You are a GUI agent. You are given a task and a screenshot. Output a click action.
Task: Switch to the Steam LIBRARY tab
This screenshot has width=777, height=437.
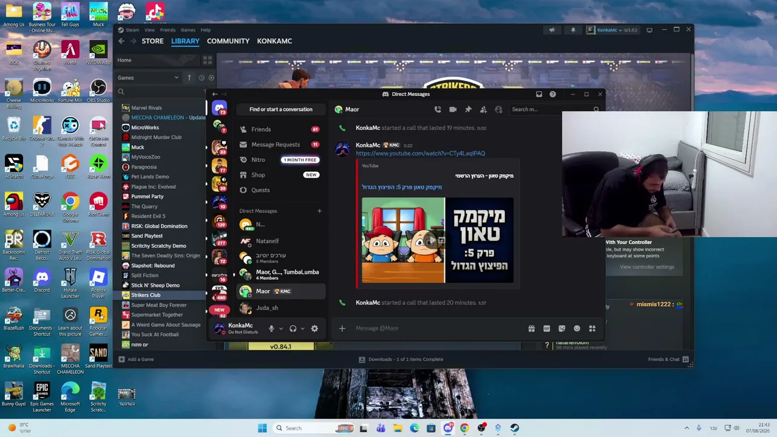click(x=185, y=41)
